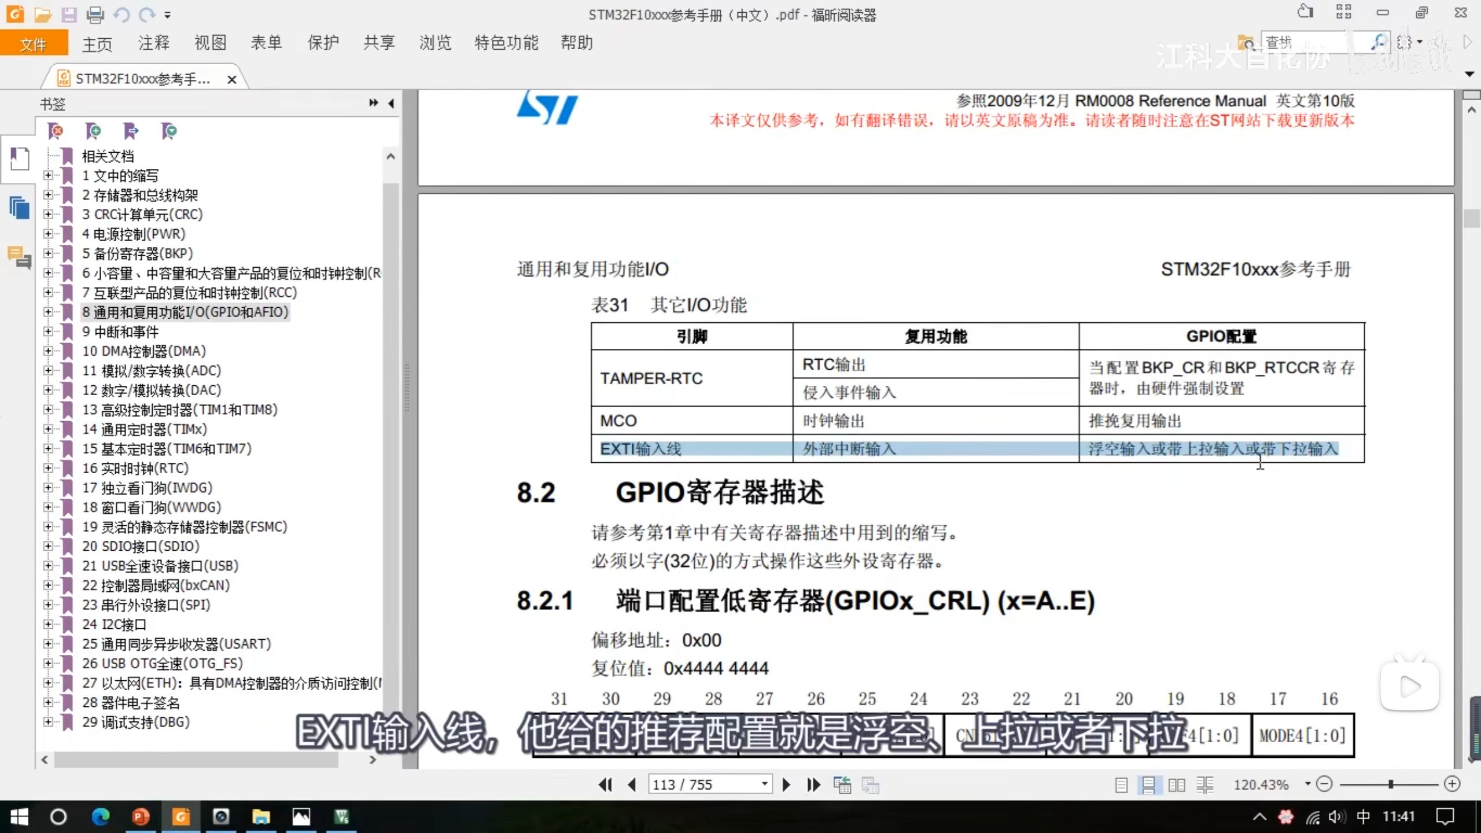
Task: Go to the last page button
Action: pos(813,785)
